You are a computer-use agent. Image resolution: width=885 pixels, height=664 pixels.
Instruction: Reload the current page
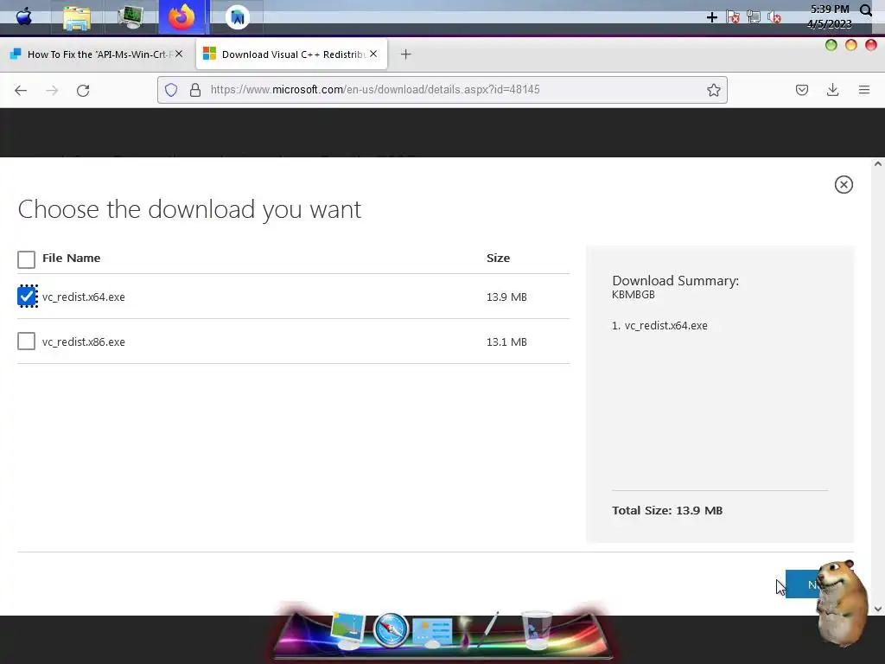click(x=83, y=90)
